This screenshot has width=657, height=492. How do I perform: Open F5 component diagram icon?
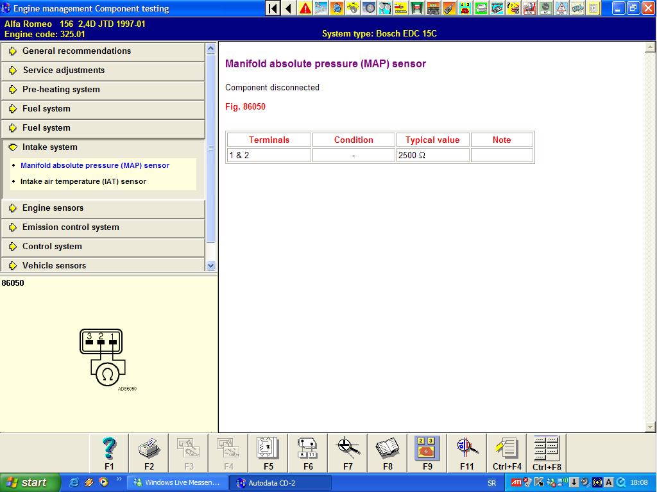(x=268, y=454)
